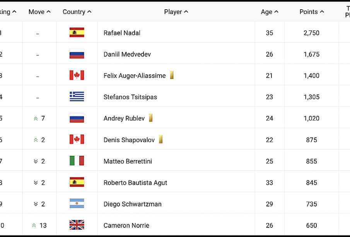Click Canada flag in Felix Auger-Aliassime row
350x237 pixels.
pyautogui.click(x=77, y=75)
